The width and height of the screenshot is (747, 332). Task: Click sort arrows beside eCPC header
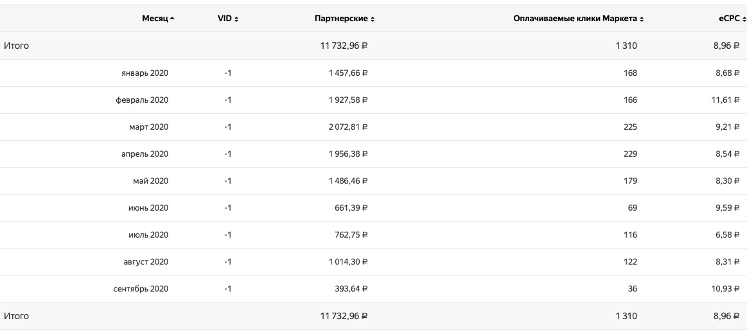[x=744, y=19]
